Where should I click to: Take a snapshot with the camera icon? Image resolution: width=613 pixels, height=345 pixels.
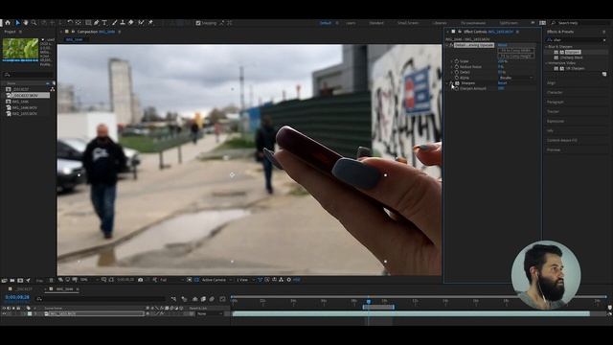pyautogui.click(x=141, y=280)
